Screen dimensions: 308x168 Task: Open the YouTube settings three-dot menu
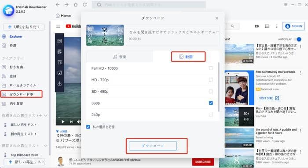[x=277, y=26]
